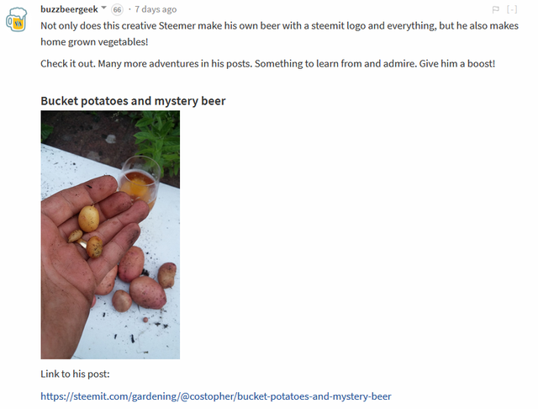Expand the dropdown arrow beside buzzbeergeek
Screen dimensions: 538x409
tap(104, 9)
